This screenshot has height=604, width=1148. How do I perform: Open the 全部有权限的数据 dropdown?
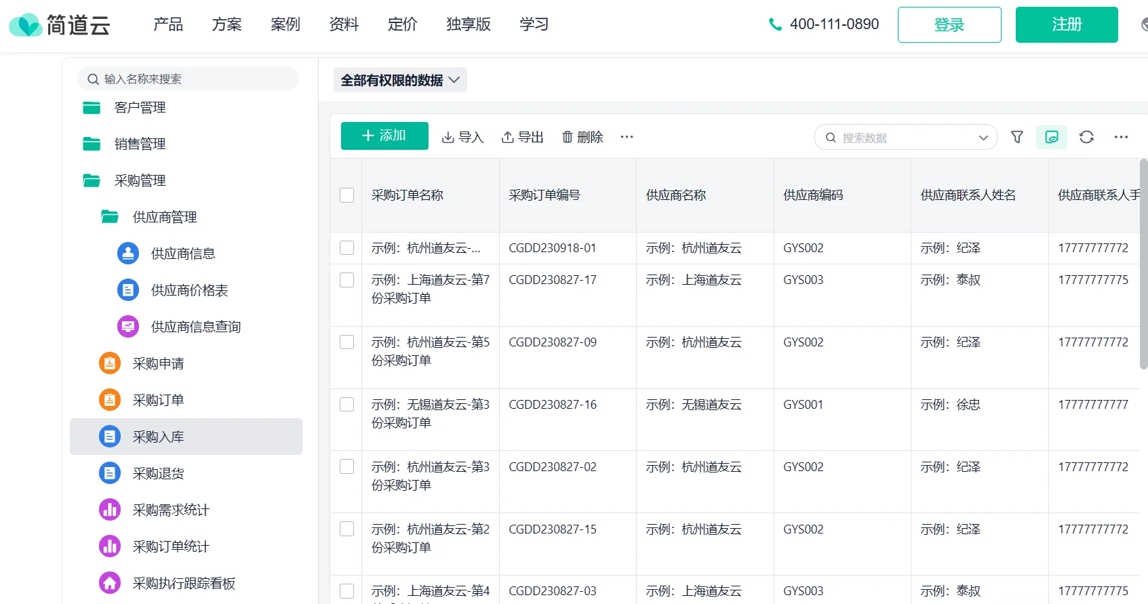pos(400,80)
